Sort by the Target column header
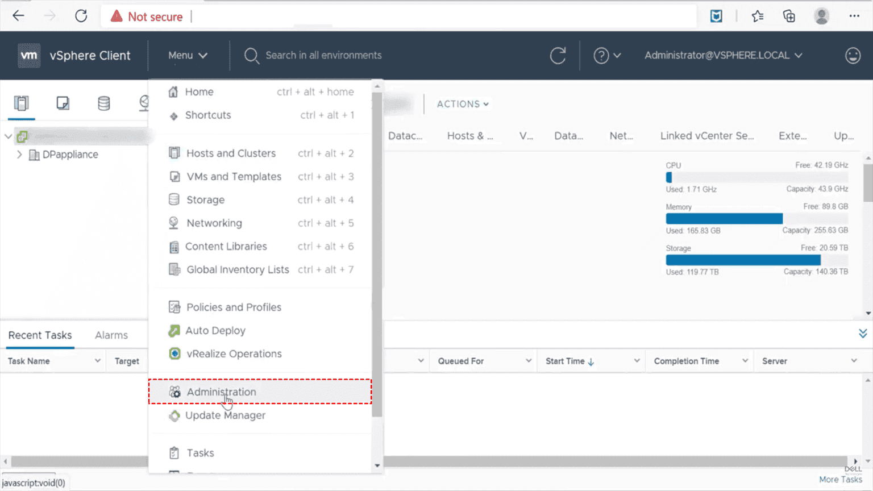This screenshot has height=491, width=873. tap(127, 361)
